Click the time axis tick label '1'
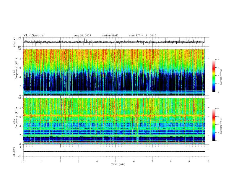Image resolution: width=234 pixels, height=181 pixels. (x=42, y=161)
